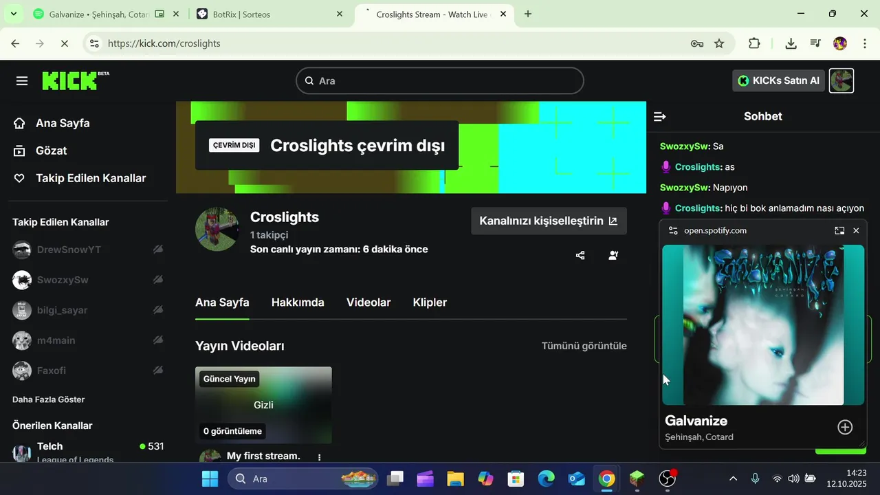The height and width of the screenshot is (495, 880).
Task: Click offline icon next to bilgi_sayar
Action: 158,310
